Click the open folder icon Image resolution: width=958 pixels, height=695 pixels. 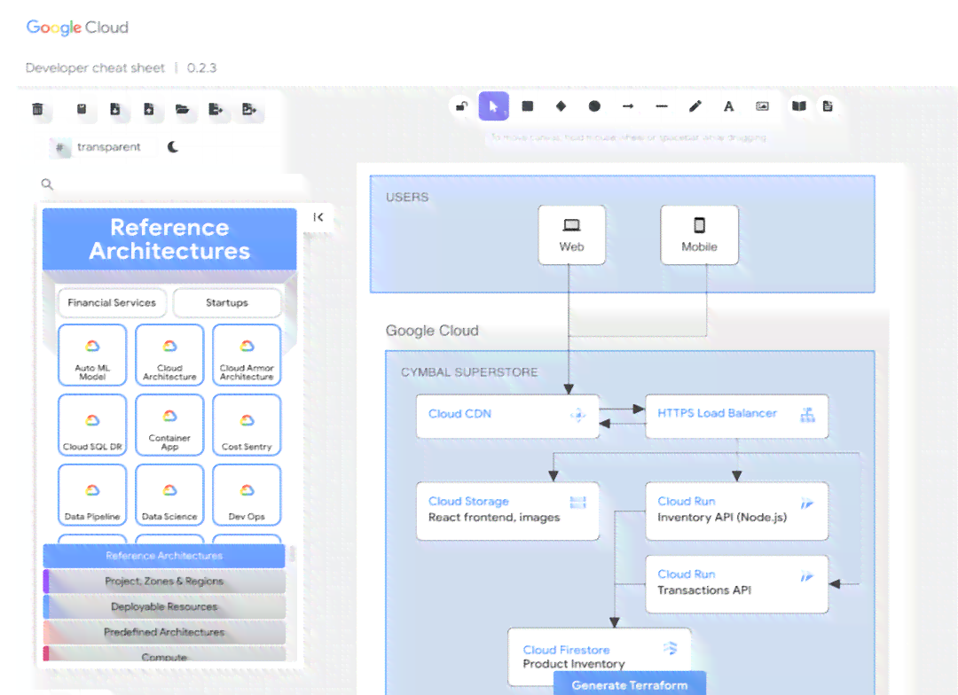182,109
